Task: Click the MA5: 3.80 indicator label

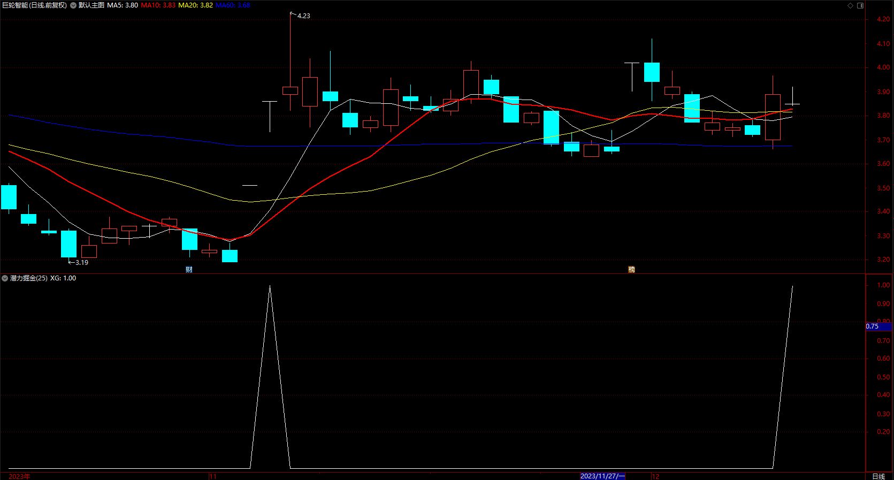Action: pos(123,5)
